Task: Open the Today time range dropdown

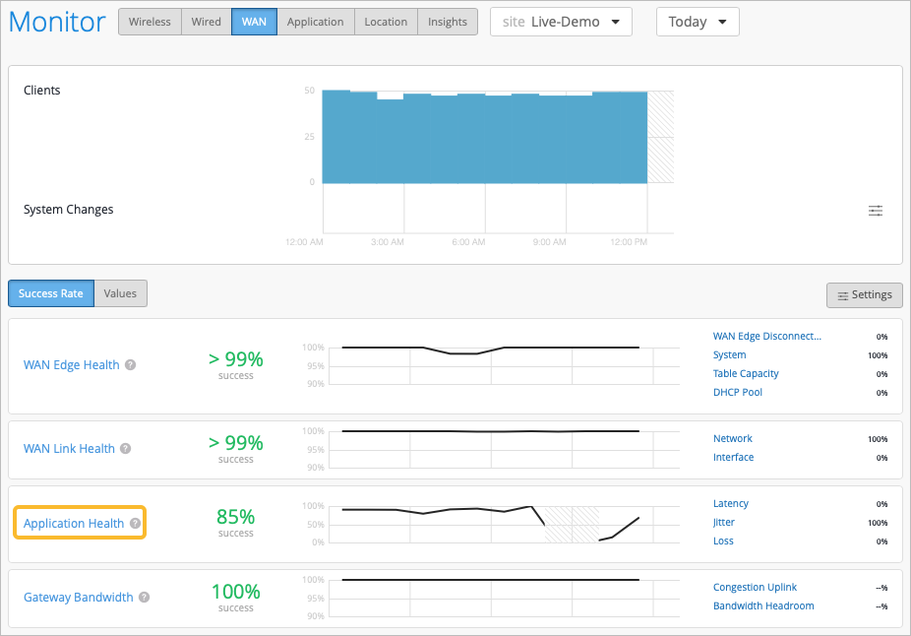Action: (698, 22)
